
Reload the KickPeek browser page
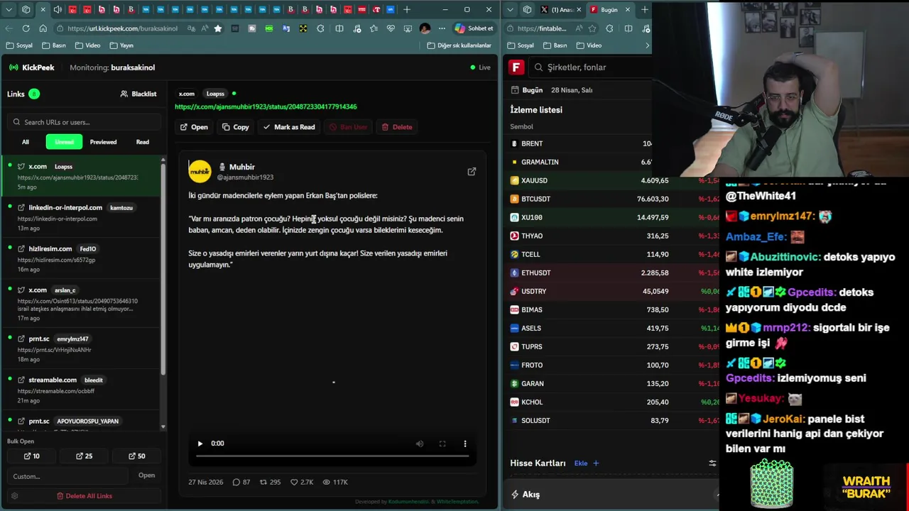point(26,28)
